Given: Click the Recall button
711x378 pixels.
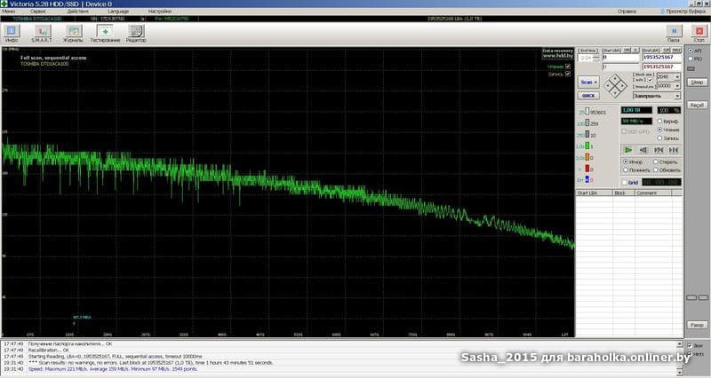Looking at the screenshot, I should point(697,105).
